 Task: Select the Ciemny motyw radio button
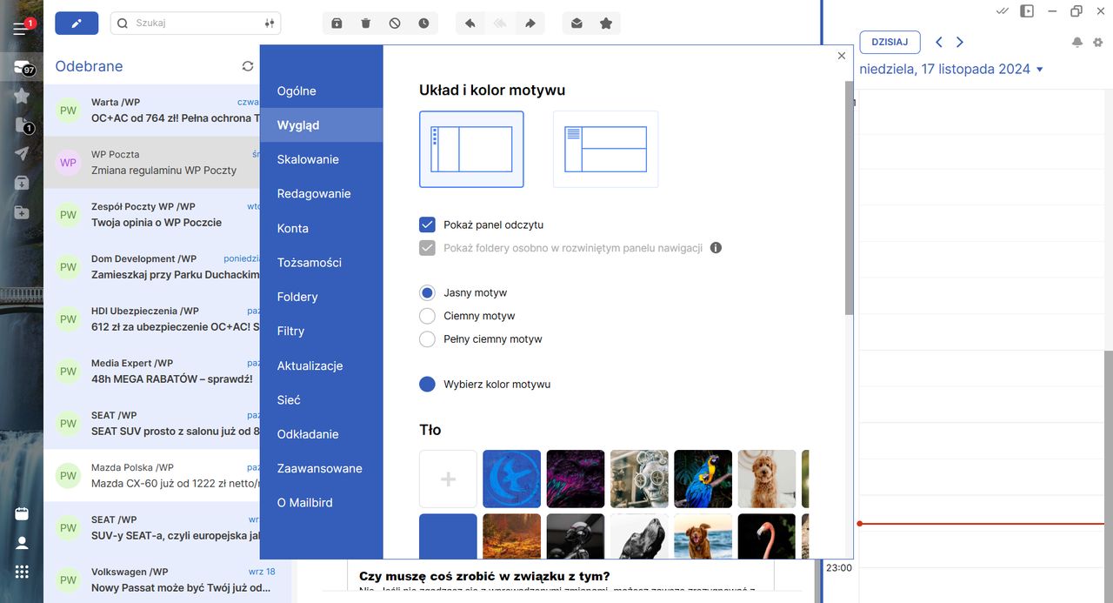coord(427,316)
